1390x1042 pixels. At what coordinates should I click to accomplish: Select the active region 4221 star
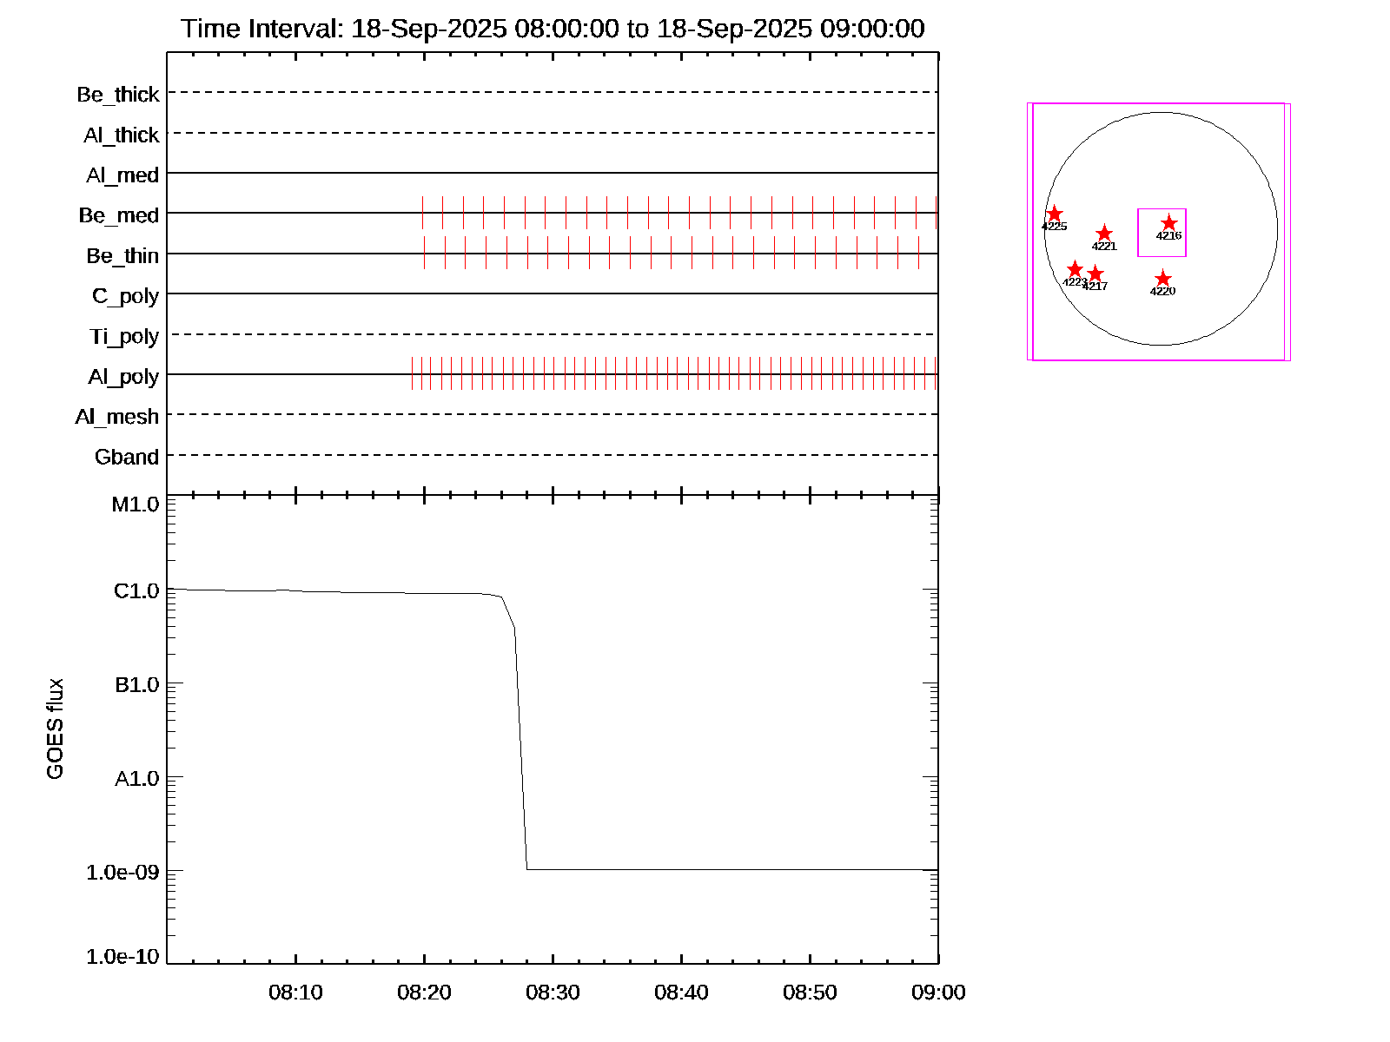point(1103,234)
